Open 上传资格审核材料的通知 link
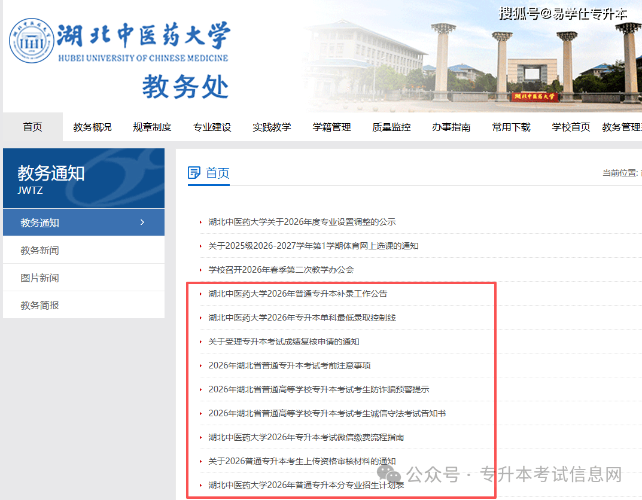 [302, 461]
